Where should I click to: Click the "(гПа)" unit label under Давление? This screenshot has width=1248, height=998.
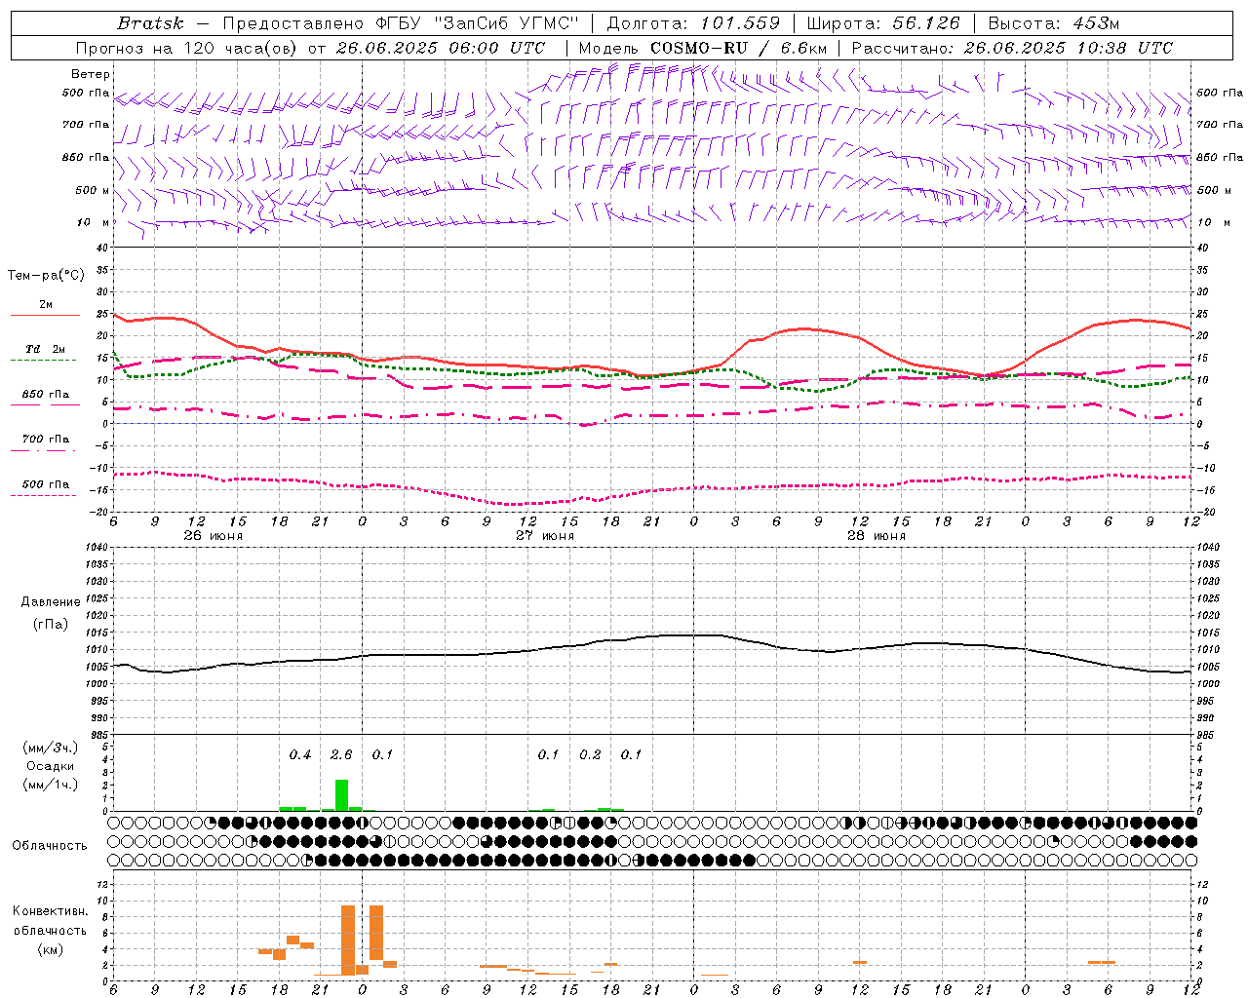(x=50, y=624)
